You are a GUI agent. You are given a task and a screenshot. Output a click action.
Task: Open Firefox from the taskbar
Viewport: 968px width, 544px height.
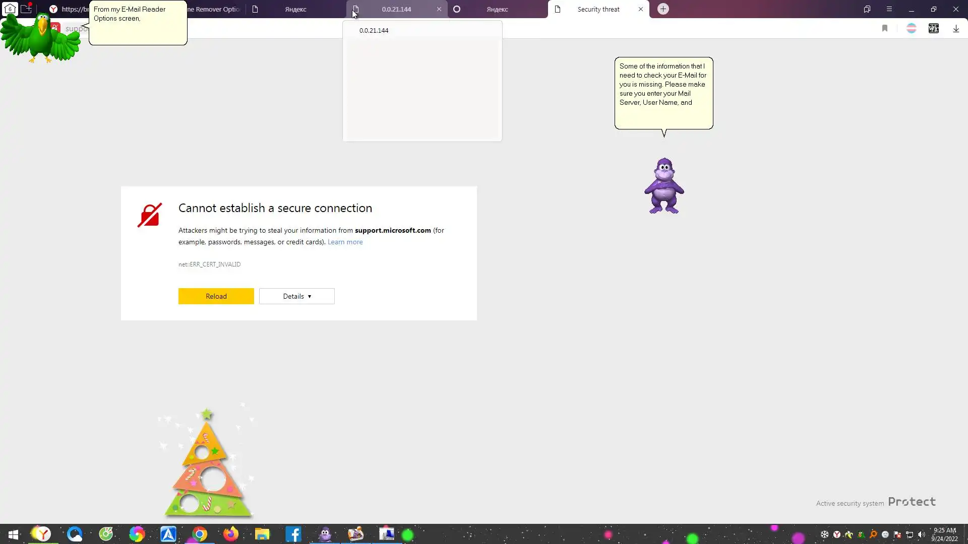[x=231, y=534]
